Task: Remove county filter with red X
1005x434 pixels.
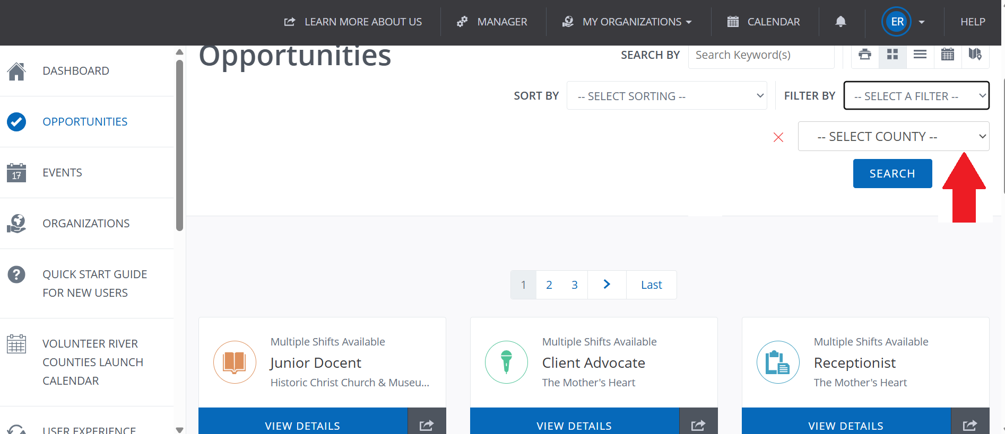Action: pos(778,137)
